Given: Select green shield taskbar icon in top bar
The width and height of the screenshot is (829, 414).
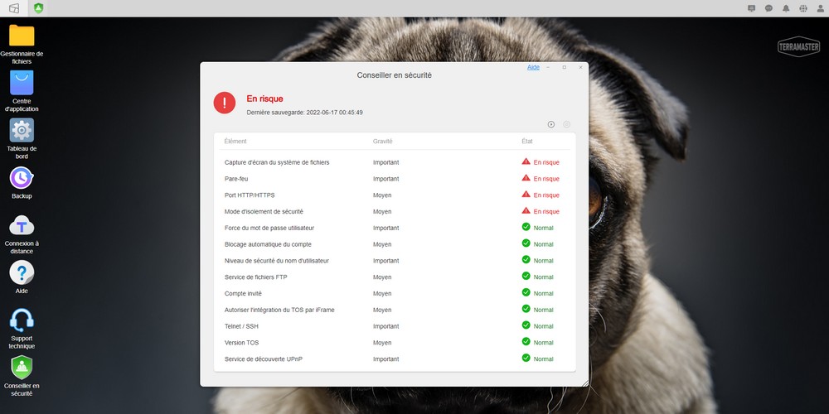Looking at the screenshot, I should click(39, 8).
